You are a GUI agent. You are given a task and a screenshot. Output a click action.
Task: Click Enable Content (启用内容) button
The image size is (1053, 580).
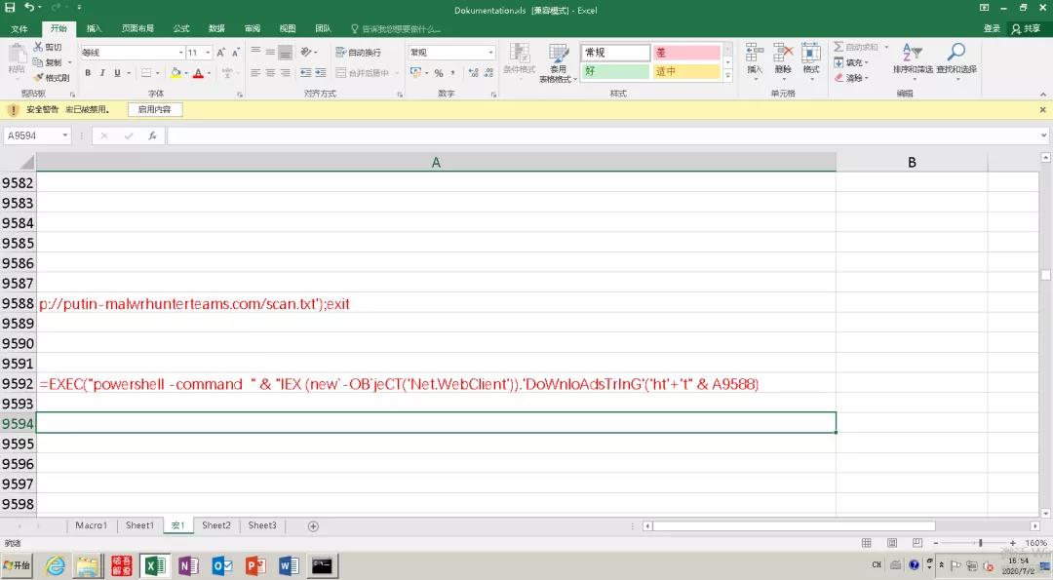click(x=155, y=109)
